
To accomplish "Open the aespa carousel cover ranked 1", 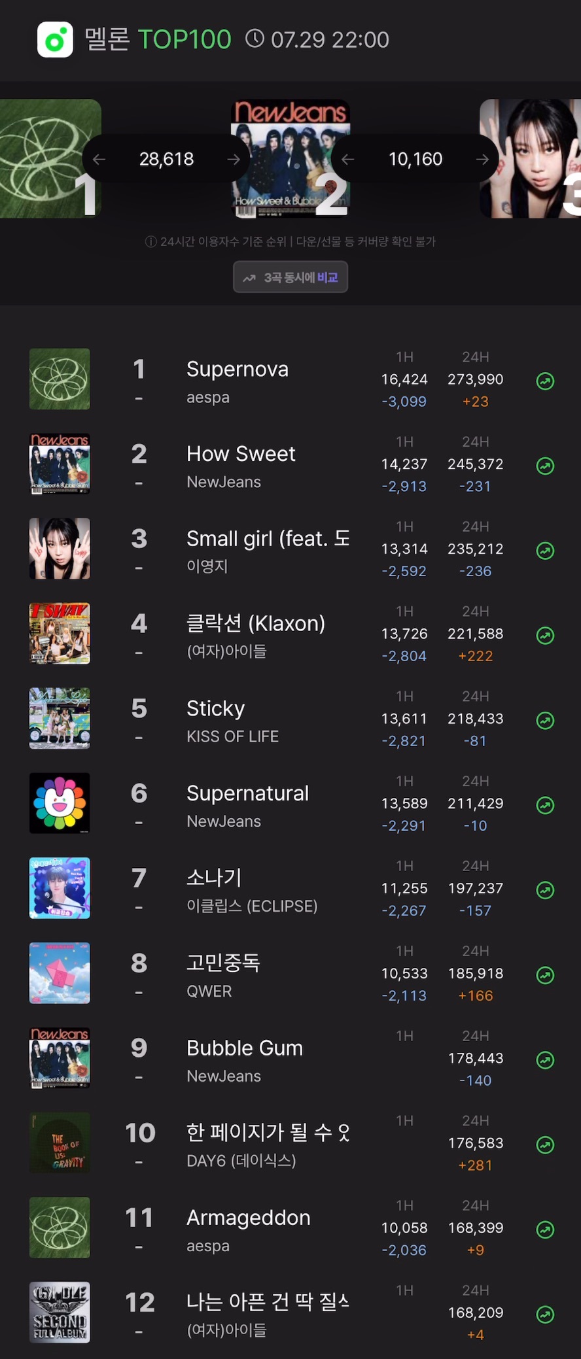I will click(50, 158).
